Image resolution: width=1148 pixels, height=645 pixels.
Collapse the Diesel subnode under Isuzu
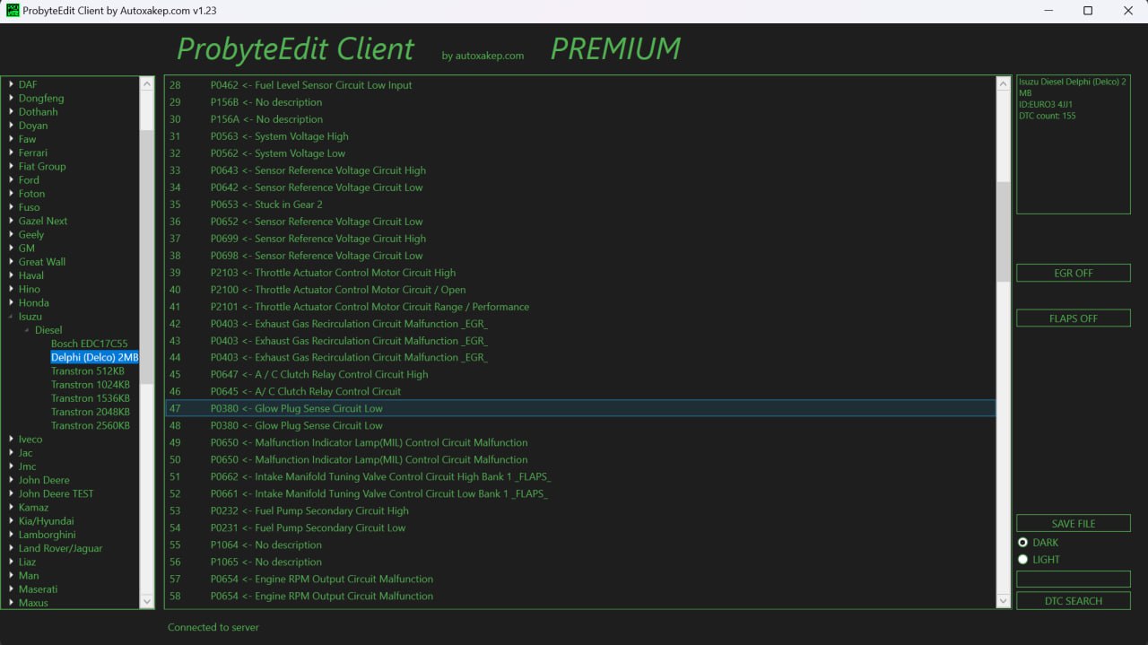tap(26, 330)
